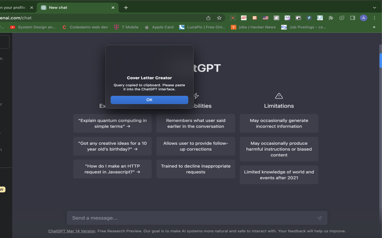Click the address bar URL
The height and width of the screenshot is (238, 382).
(x=16, y=18)
